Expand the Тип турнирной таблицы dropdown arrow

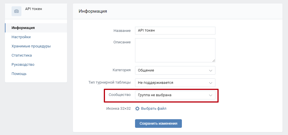click(x=211, y=83)
